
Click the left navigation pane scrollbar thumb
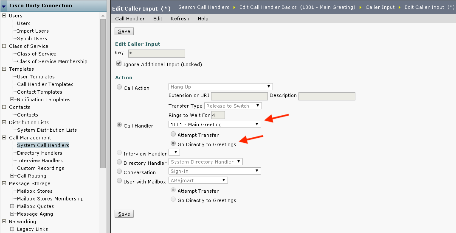[x=103, y=94]
